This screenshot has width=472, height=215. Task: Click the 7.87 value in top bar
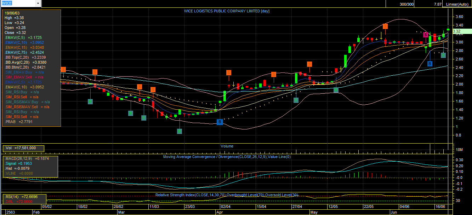click(x=437, y=4)
